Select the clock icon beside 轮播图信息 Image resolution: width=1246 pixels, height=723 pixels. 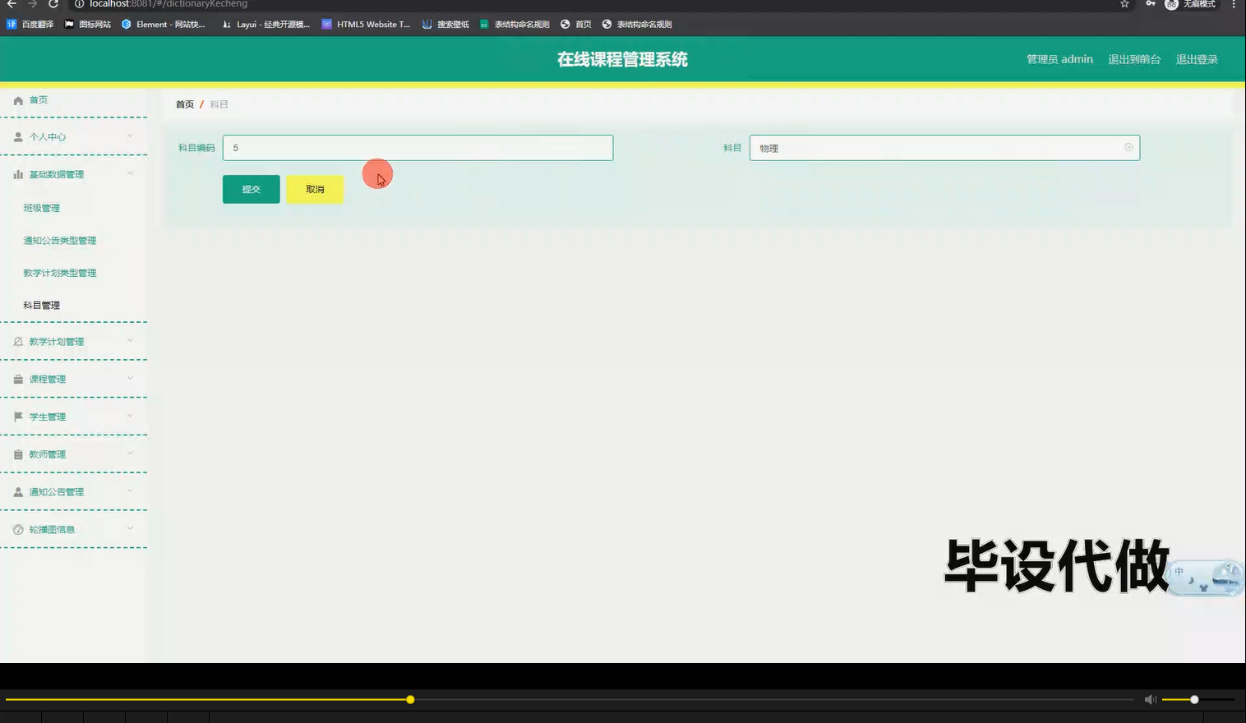[17, 528]
